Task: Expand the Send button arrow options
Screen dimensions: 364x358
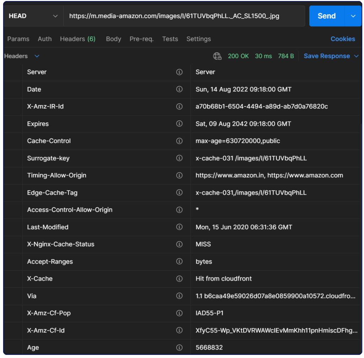Action: click(x=353, y=16)
